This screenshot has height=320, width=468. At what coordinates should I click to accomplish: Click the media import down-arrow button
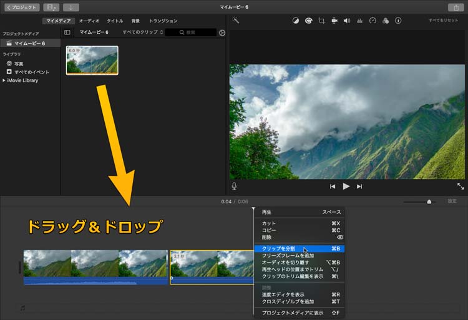(x=71, y=7)
